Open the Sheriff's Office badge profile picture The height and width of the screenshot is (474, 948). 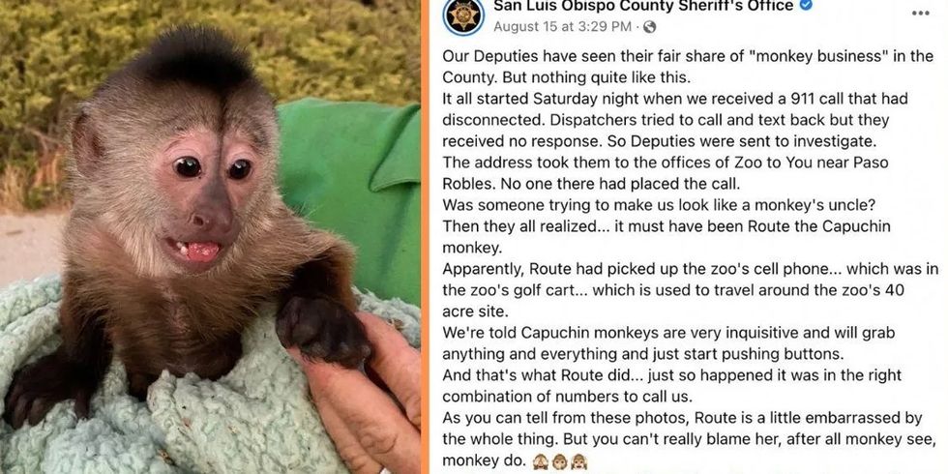(x=463, y=15)
